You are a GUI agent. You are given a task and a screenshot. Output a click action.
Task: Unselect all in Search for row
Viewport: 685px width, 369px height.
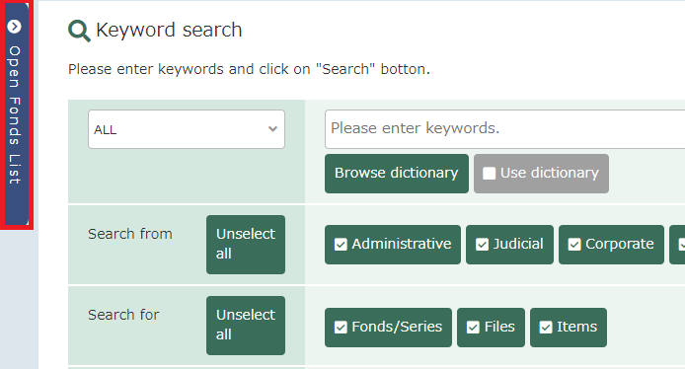(x=246, y=326)
